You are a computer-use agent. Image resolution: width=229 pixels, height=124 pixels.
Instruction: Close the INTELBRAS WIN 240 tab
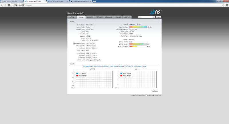point(22,1)
